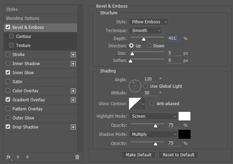Enable Use Global Light checkbox
The height and width of the screenshot is (164, 233).
(146, 86)
